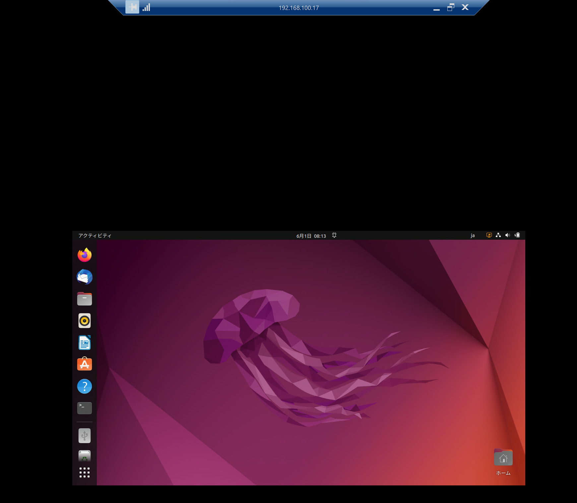Pin the remote desktop connection bar
Viewport: 577px width, 503px height.
pos(132,7)
